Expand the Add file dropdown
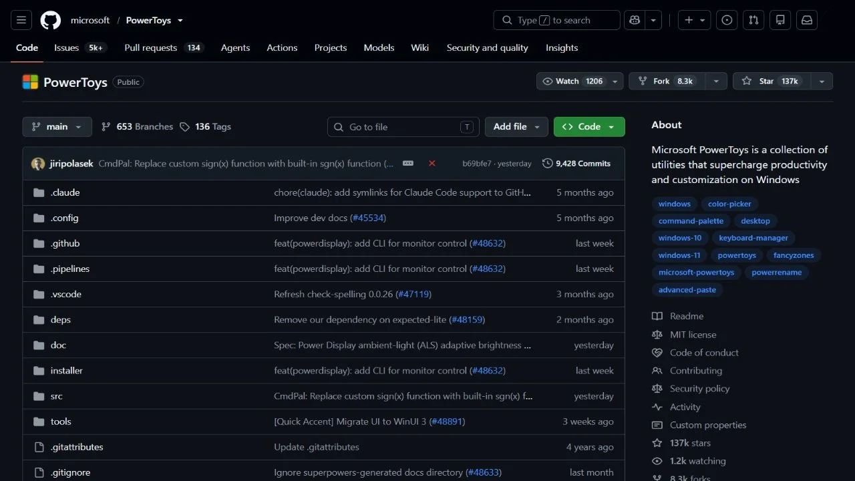The height and width of the screenshot is (481, 855). click(x=516, y=127)
